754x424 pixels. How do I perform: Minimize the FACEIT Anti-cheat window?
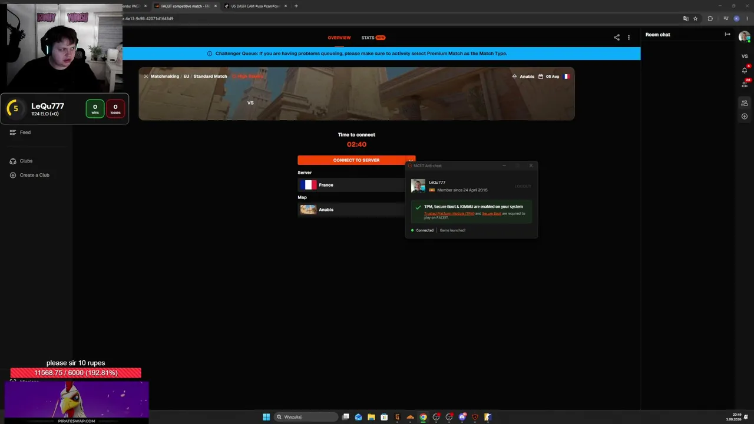[x=504, y=165]
